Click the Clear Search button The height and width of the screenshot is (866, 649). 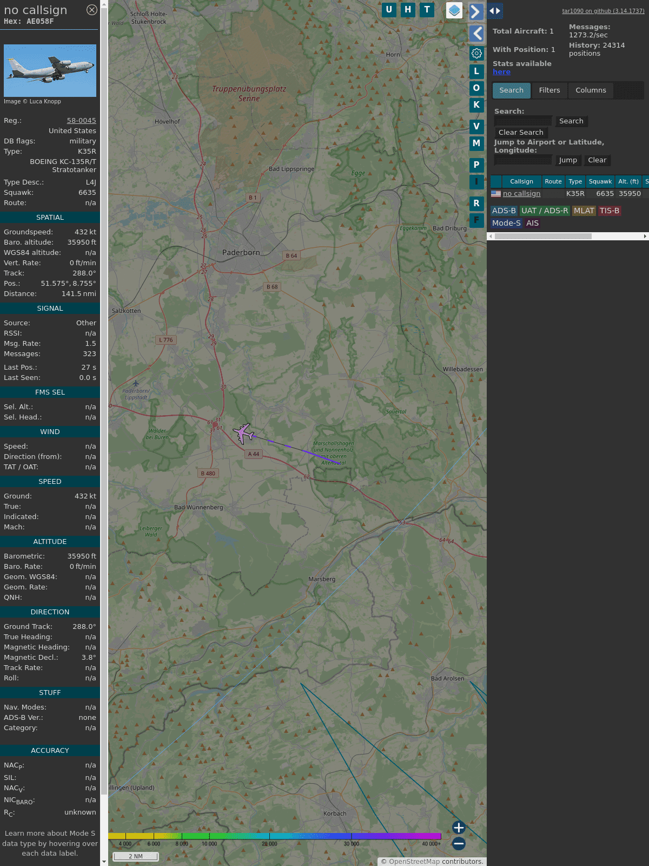tap(521, 133)
